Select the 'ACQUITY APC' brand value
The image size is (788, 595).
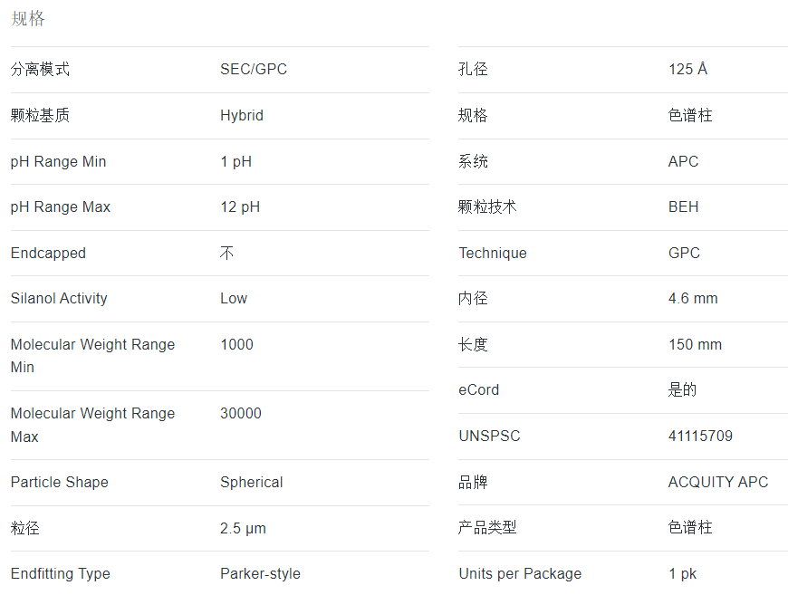pos(718,483)
